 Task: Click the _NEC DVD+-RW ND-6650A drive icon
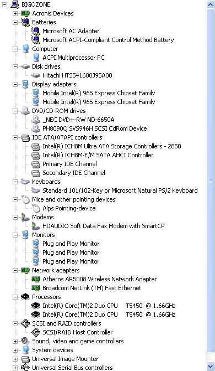[36, 120]
